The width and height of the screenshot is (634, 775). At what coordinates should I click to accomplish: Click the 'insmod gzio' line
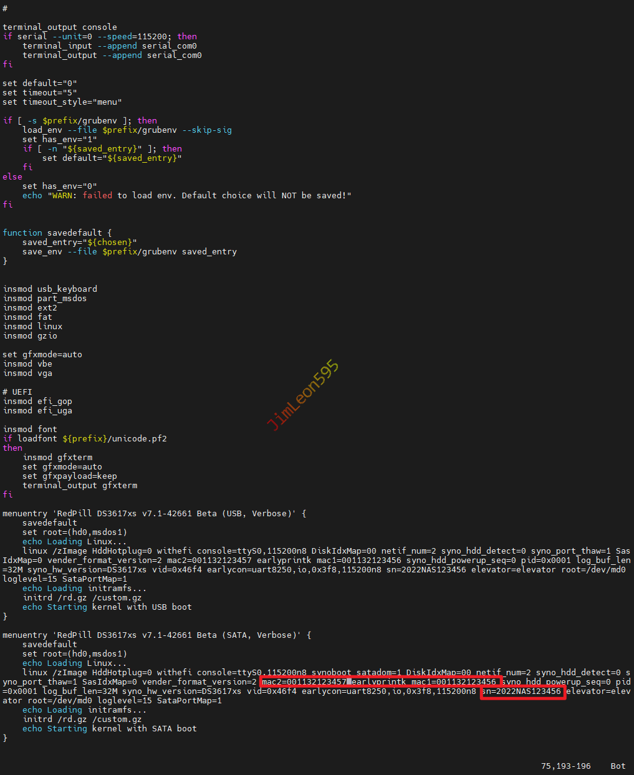(30, 336)
